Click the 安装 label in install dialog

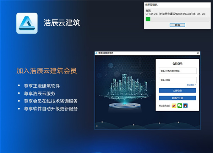[x=148, y=11]
